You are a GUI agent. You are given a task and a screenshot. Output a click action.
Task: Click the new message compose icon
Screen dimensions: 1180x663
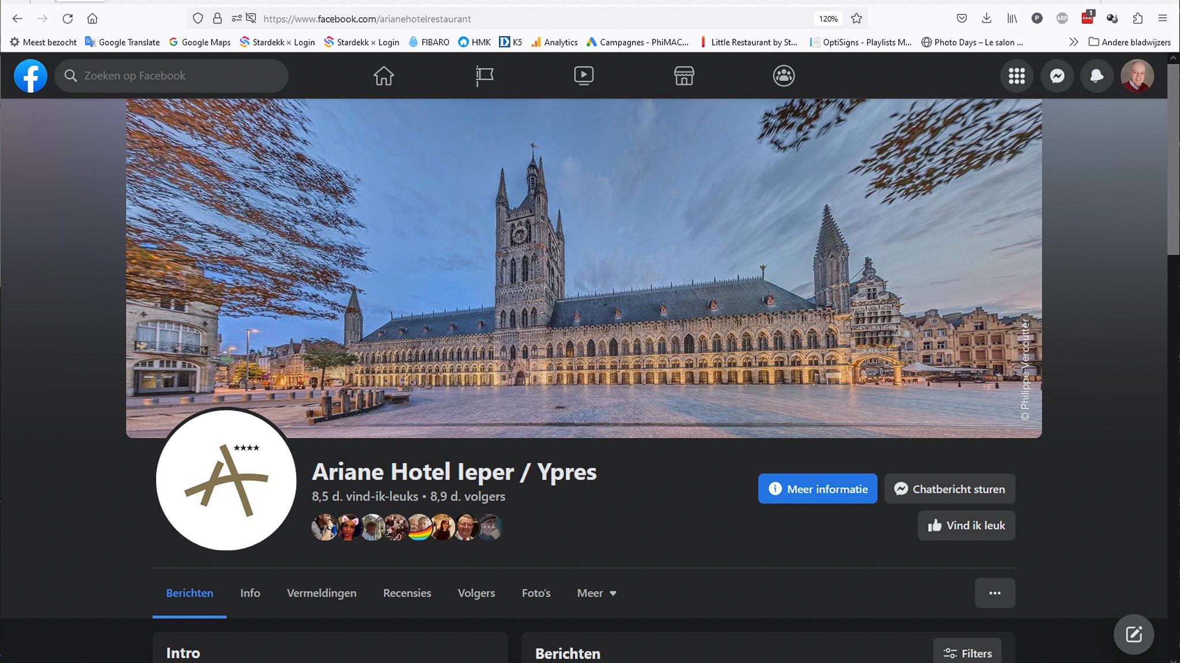coord(1133,634)
